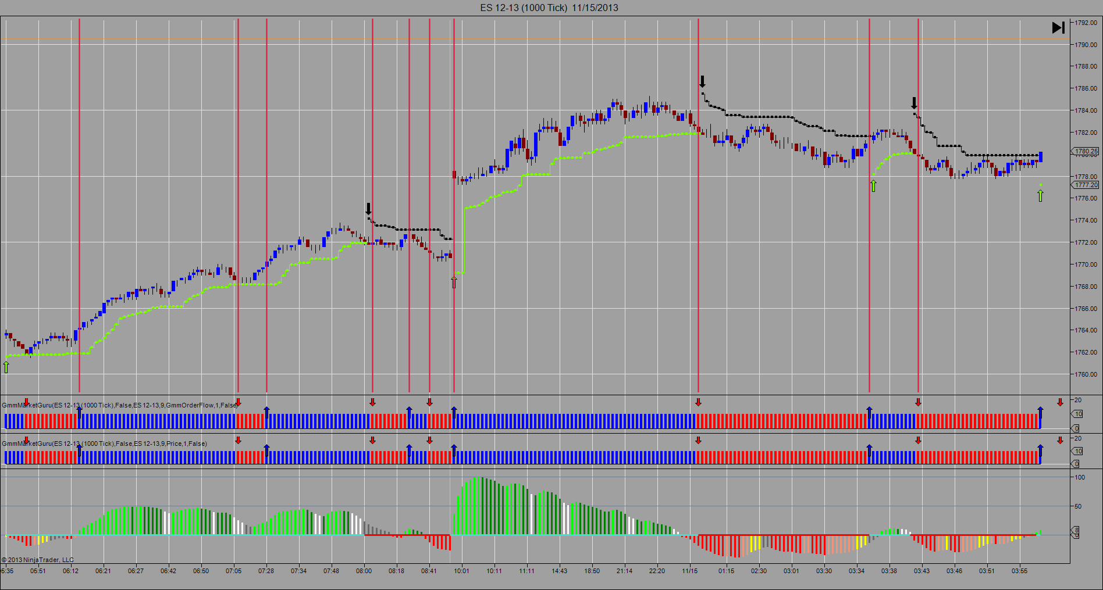Select the 1780.25 current price marker
The height and width of the screenshot is (590, 1103).
[1086, 152]
